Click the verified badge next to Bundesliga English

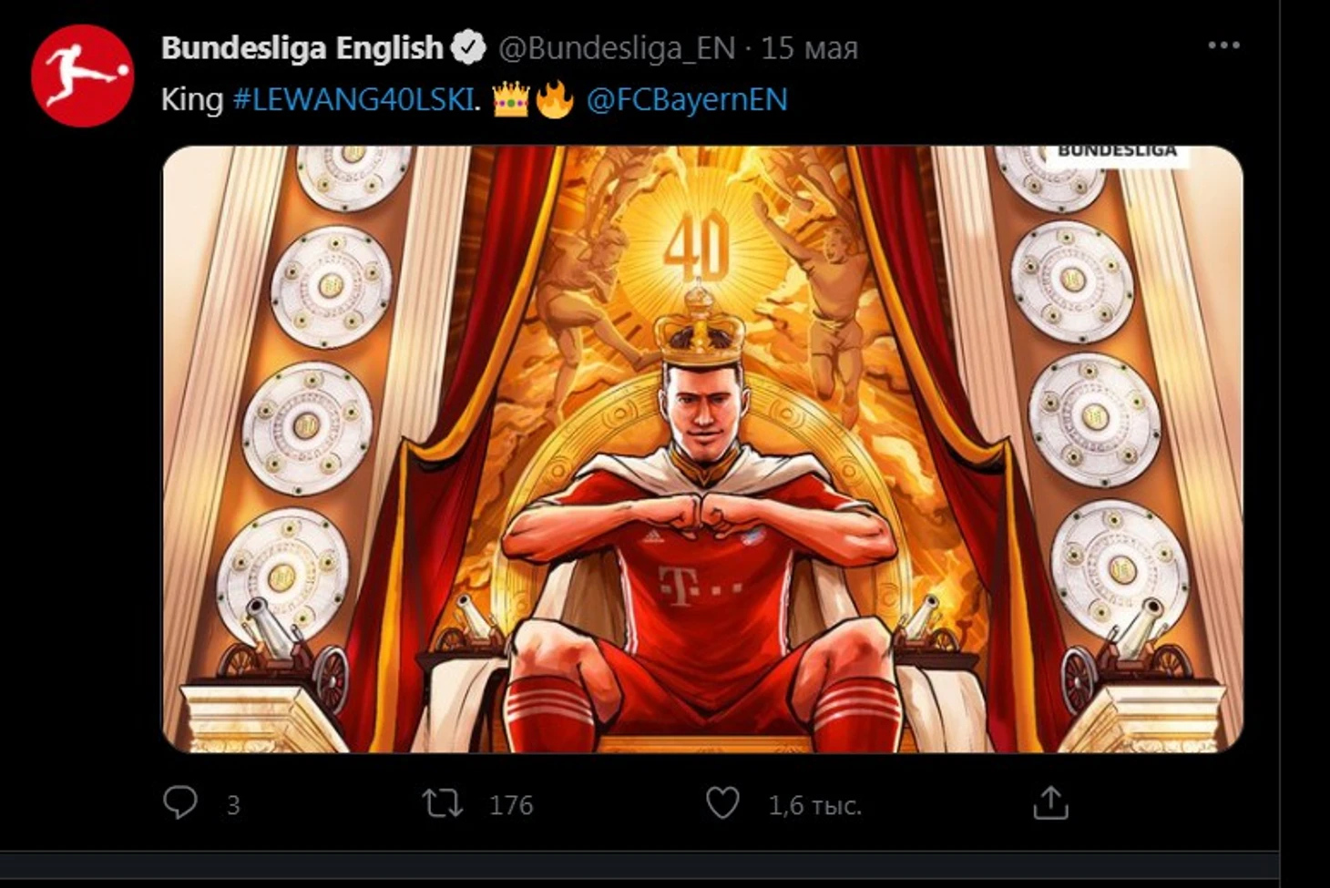pos(469,47)
